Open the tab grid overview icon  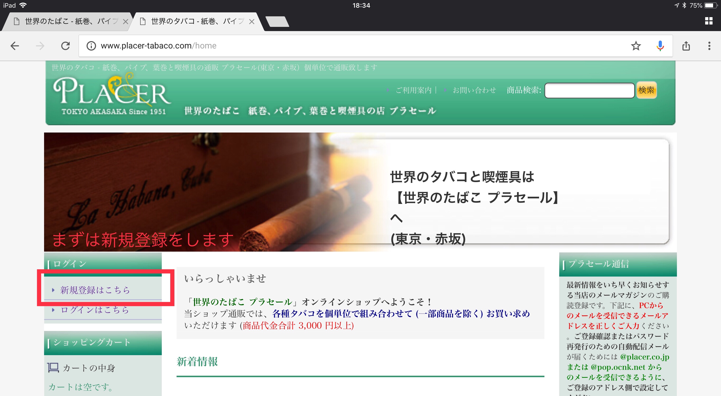click(709, 21)
